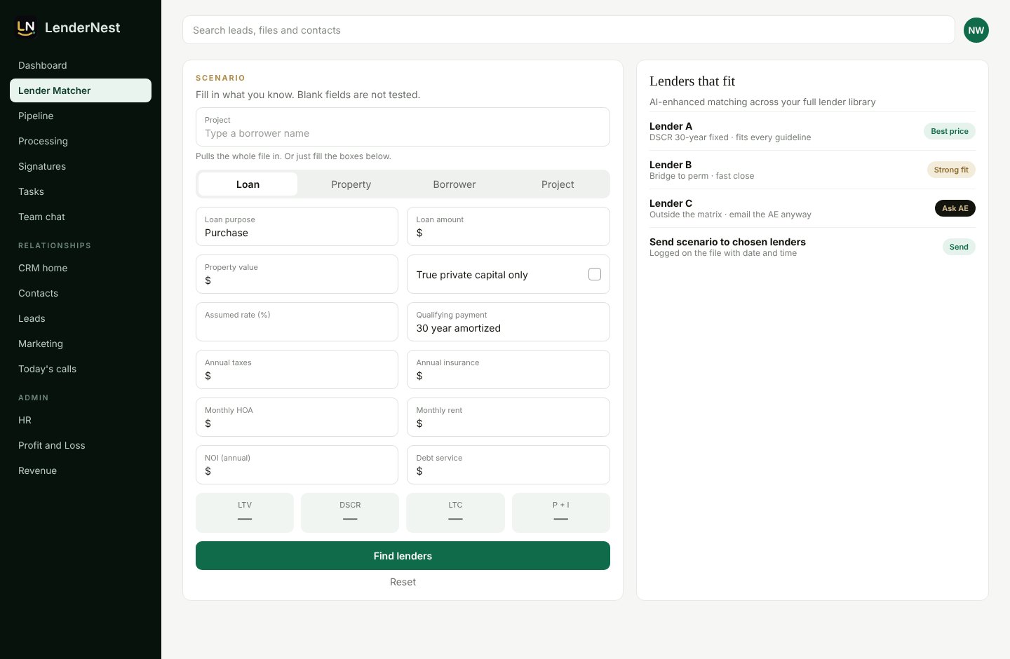This screenshot has width=1010, height=659.
Task: Click the Project borrower name field
Action: tap(403, 127)
